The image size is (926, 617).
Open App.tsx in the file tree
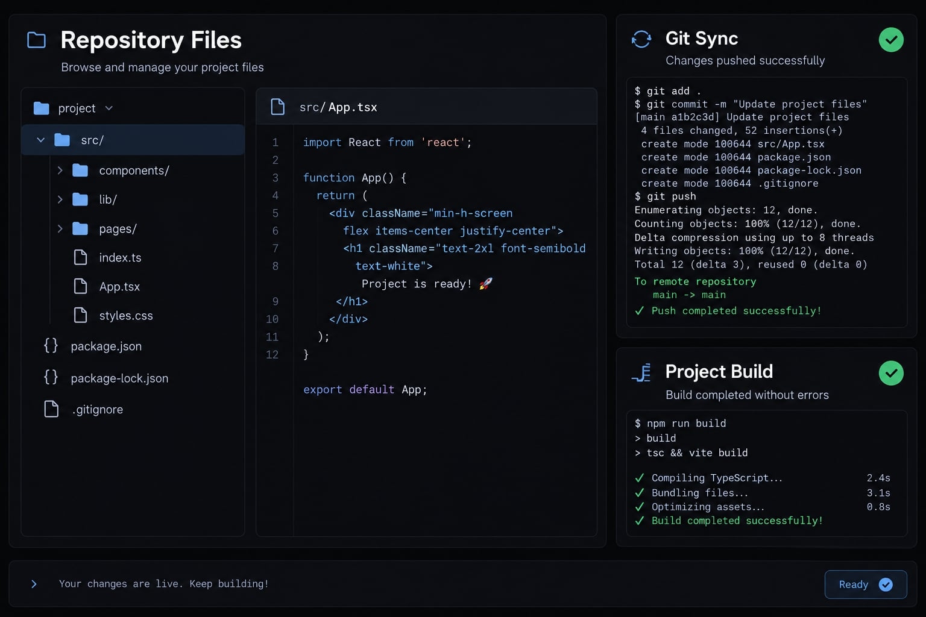point(119,287)
